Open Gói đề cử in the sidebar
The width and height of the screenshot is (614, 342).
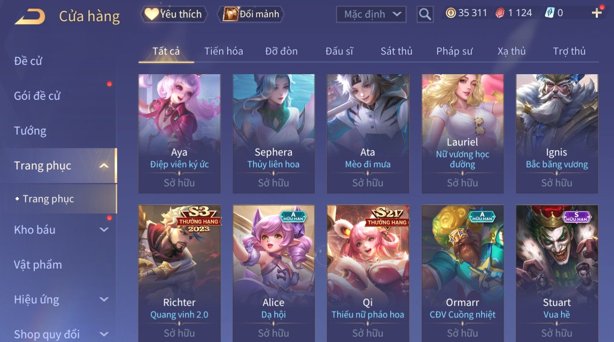click(37, 96)
